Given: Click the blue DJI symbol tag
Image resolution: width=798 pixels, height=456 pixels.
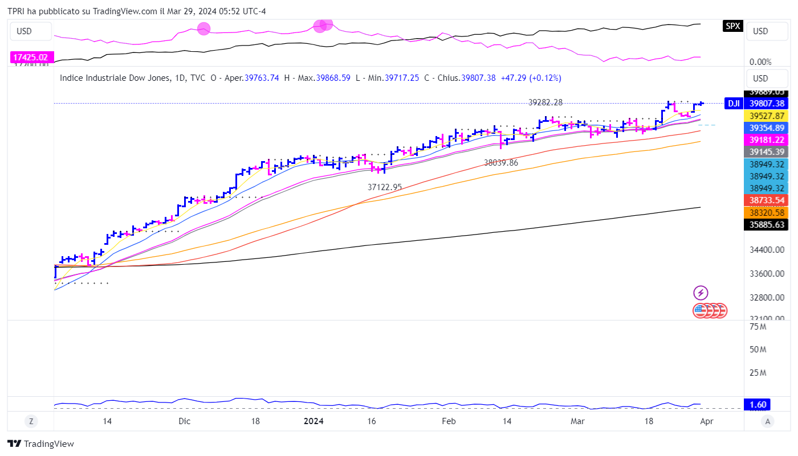Looking at the screenshot, I should point(733,104).
